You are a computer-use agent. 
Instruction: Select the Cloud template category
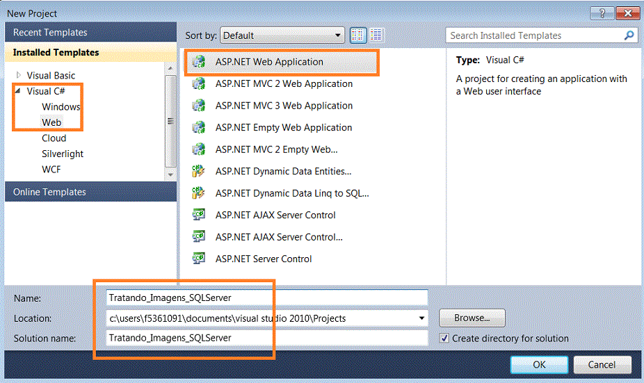tap(54, 138)
